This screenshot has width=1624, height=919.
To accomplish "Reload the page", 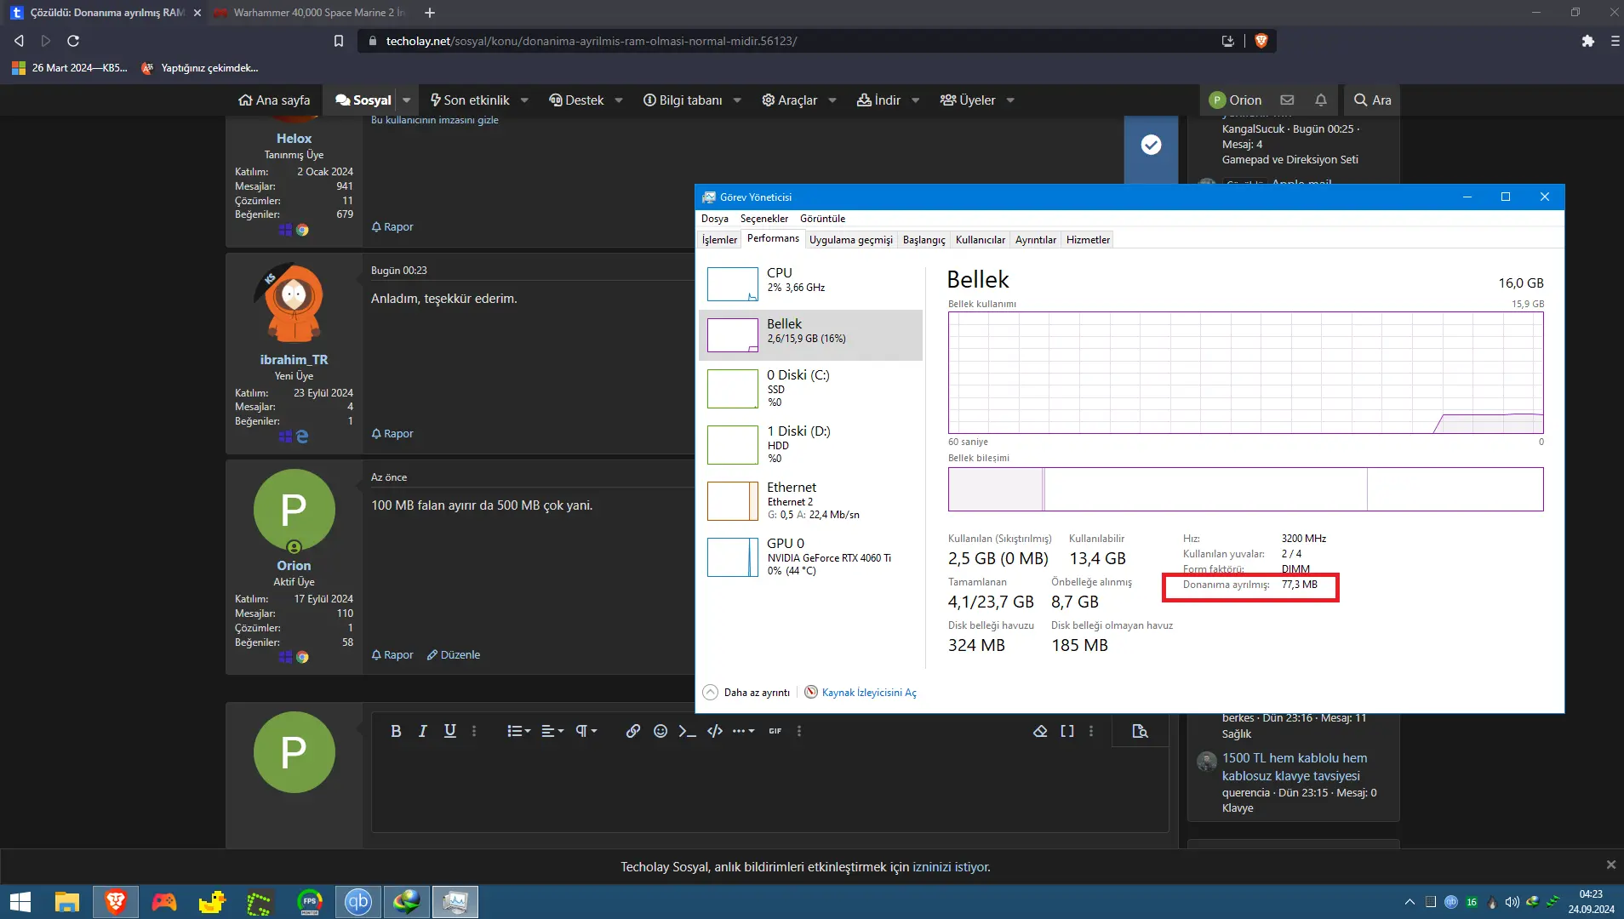I will click(x=73, y=41).
